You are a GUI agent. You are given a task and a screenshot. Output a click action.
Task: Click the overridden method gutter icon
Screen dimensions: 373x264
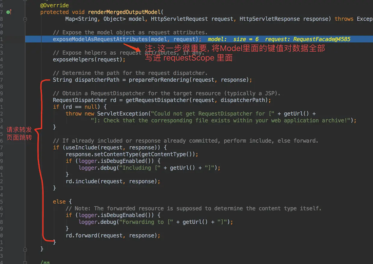(9, 12)
